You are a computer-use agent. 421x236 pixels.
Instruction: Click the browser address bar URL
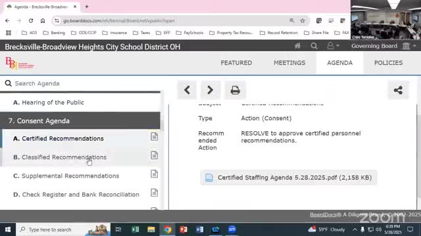click(118, 21)
